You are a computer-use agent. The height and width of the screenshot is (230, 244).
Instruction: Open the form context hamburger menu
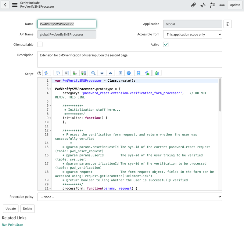pos(15,5)
